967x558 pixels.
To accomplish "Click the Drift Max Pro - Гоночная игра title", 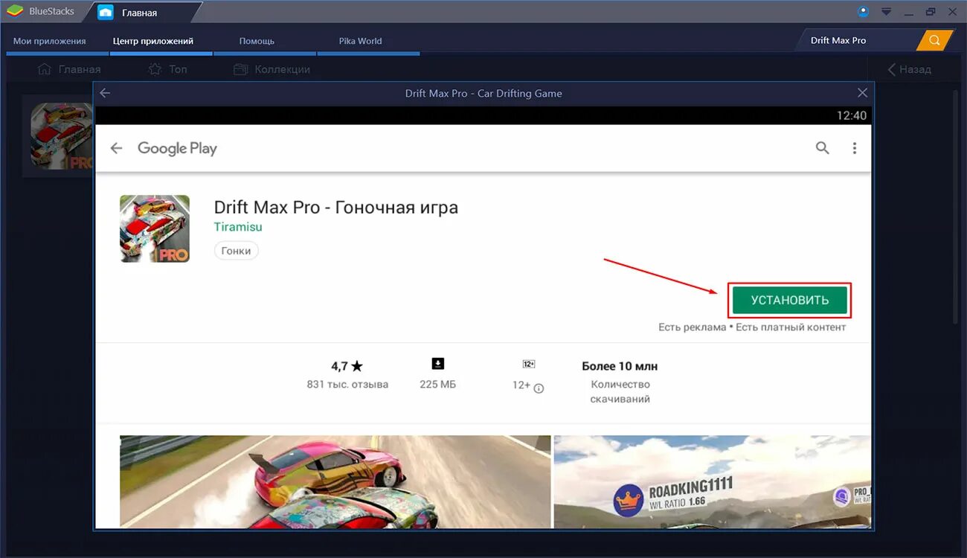I will pyautogui.click(x=335, y=207).
